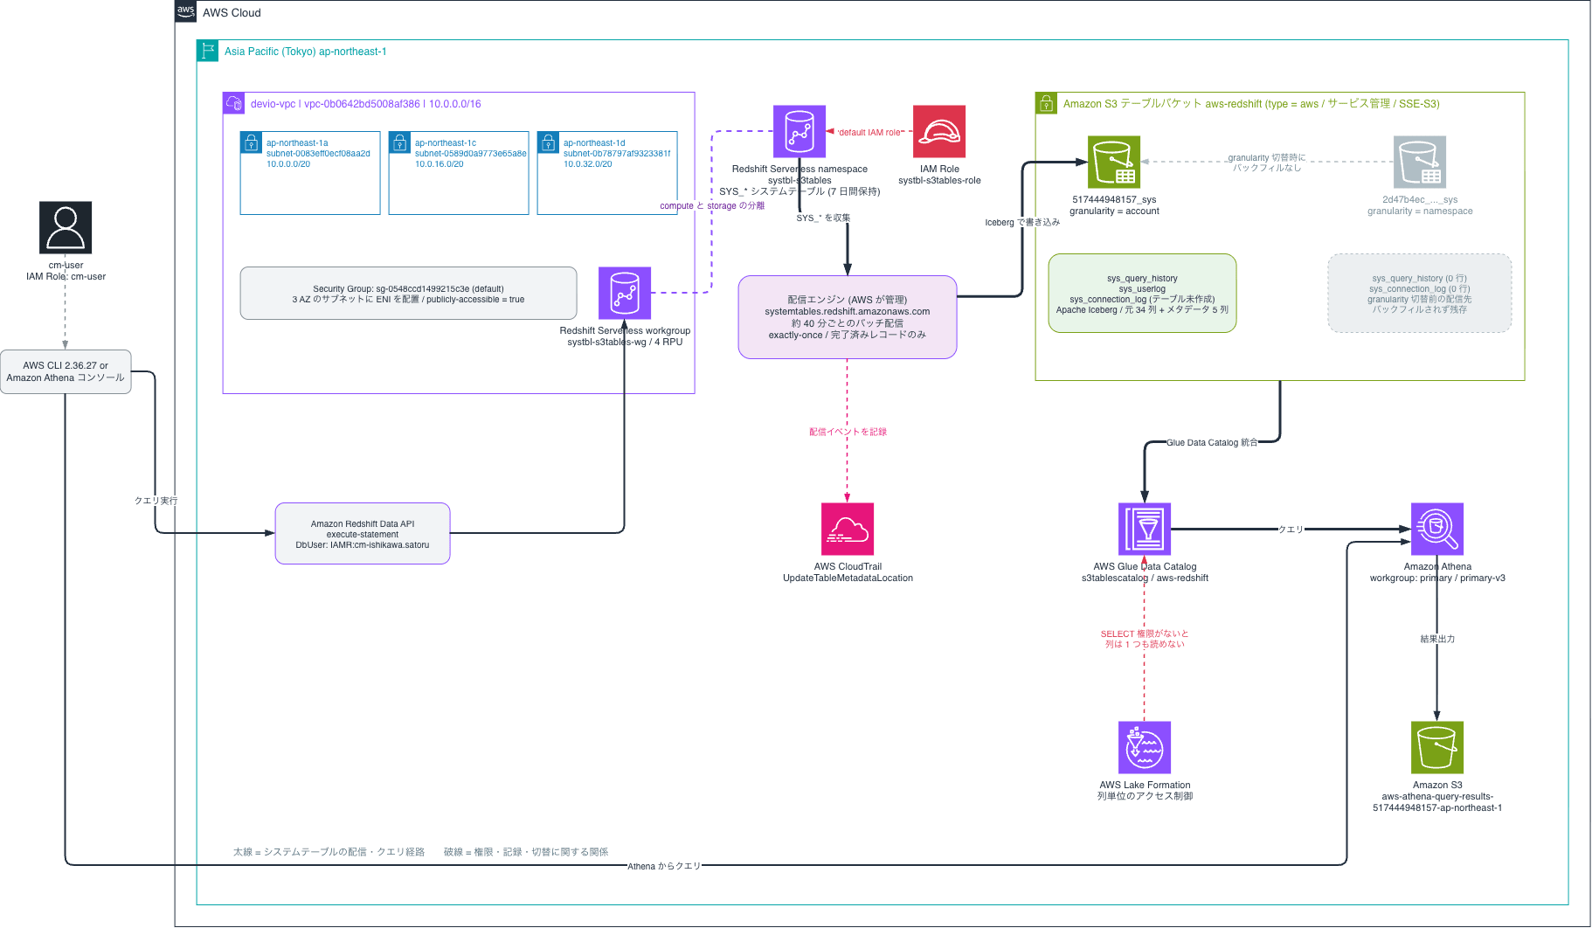Click the Tokyo region flag icon
Viewport: 1592px width, 928px height.
[207, 51]
